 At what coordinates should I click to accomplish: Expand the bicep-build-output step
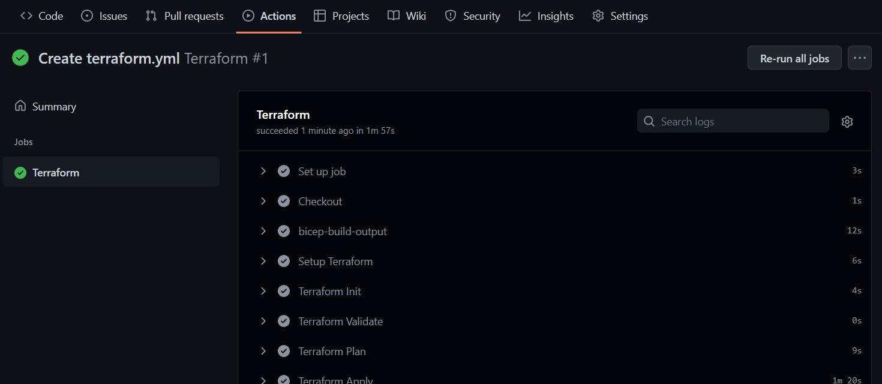[263, 231]
